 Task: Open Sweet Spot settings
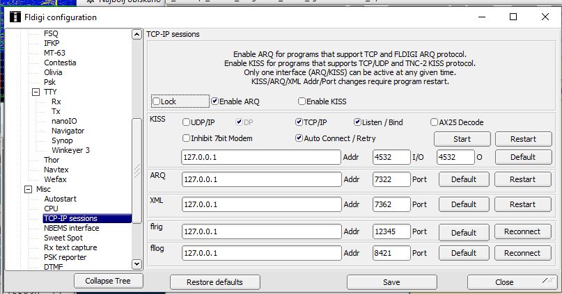63,238
